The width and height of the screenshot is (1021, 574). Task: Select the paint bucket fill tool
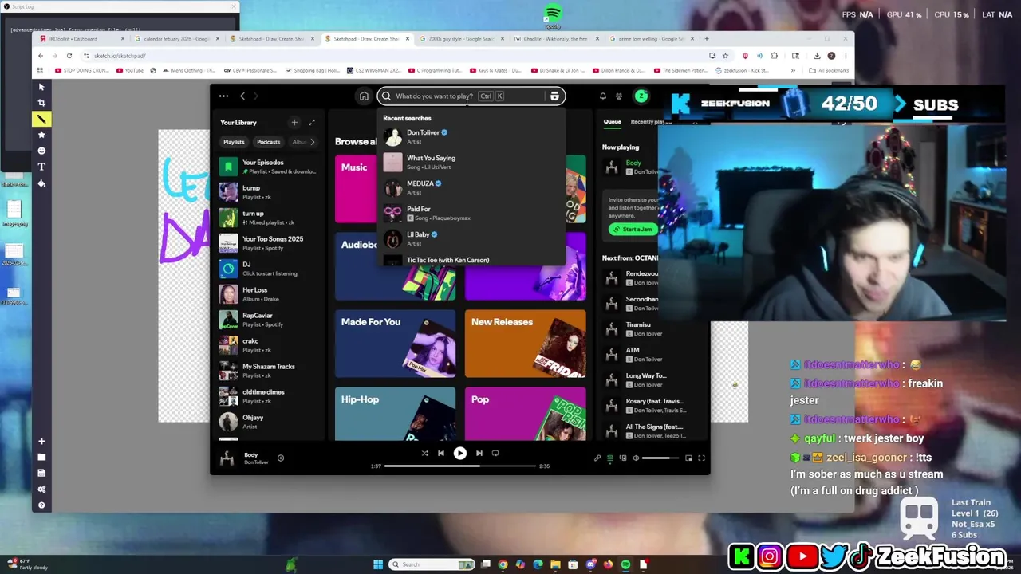(41, 183)
